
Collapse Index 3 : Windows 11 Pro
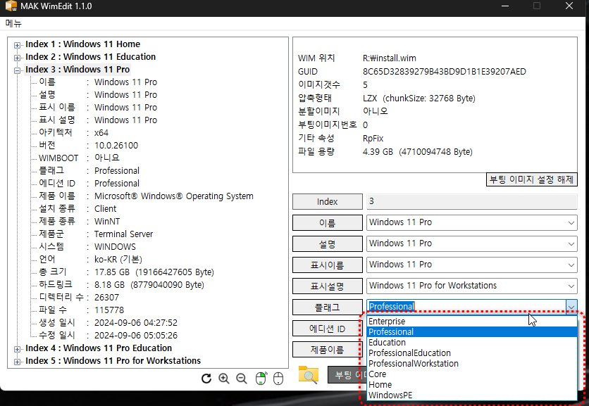[17, 70]
